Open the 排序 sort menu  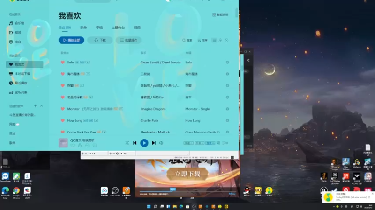(x=202, y=40)
